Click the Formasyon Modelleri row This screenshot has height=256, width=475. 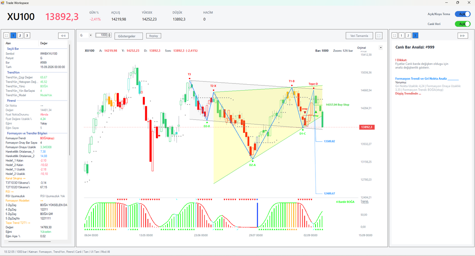[36, 201]
